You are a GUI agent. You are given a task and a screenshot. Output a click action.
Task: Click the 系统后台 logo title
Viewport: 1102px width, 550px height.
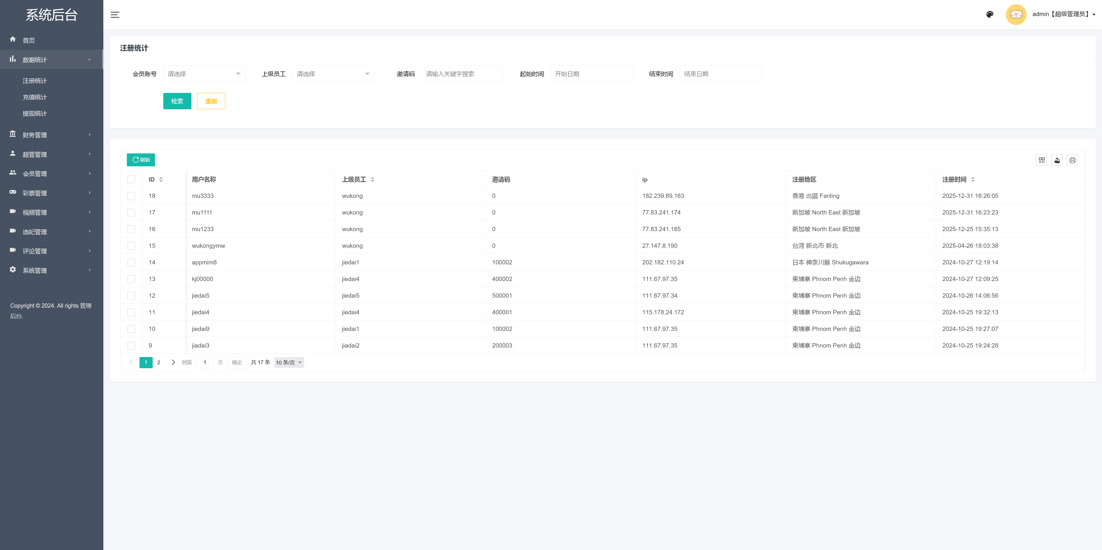click(x=51, y=15)
